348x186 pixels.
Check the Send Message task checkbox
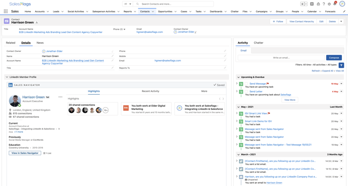click(x=246, y=83)
